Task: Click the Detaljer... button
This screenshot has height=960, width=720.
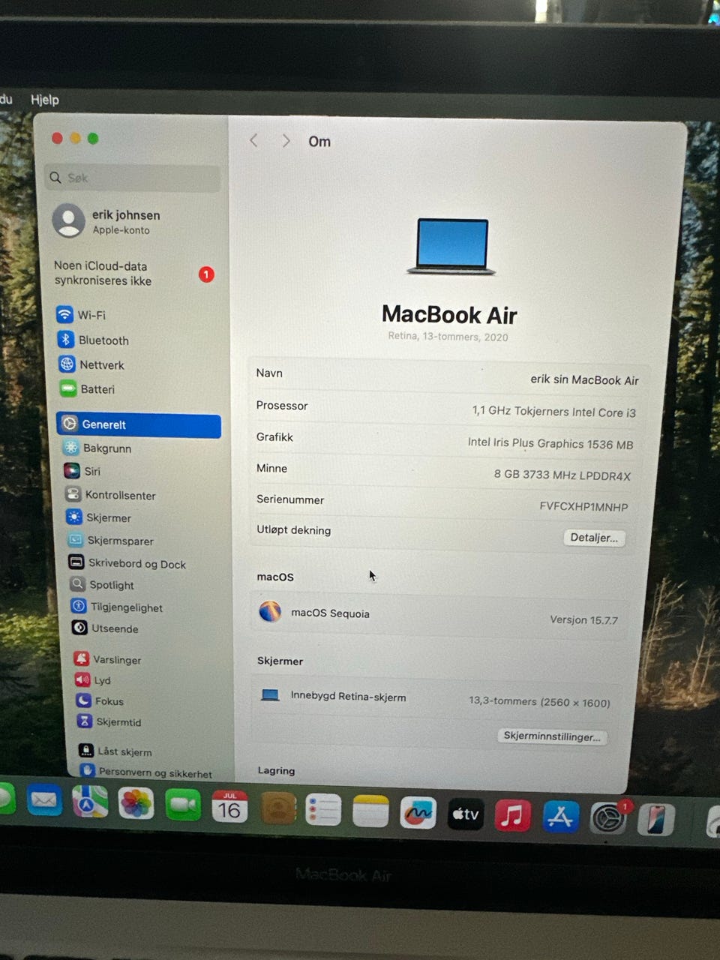Action: pyautogui.click(x=594, y=538)
